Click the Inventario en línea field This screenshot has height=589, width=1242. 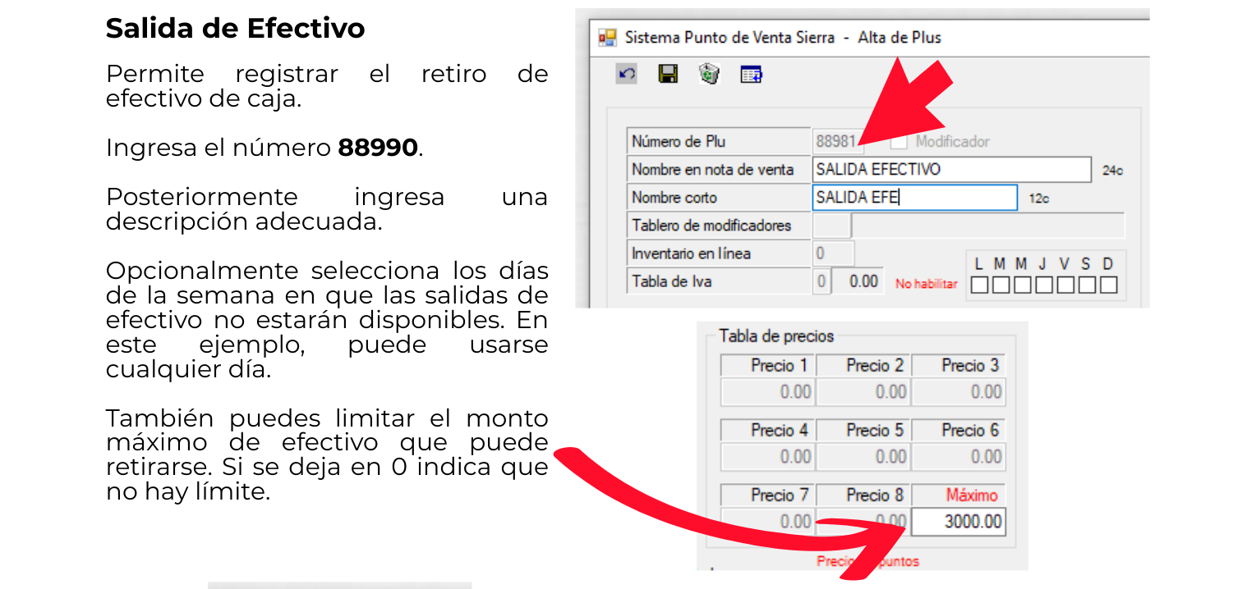pyautogui.click(x=834, y=253)
